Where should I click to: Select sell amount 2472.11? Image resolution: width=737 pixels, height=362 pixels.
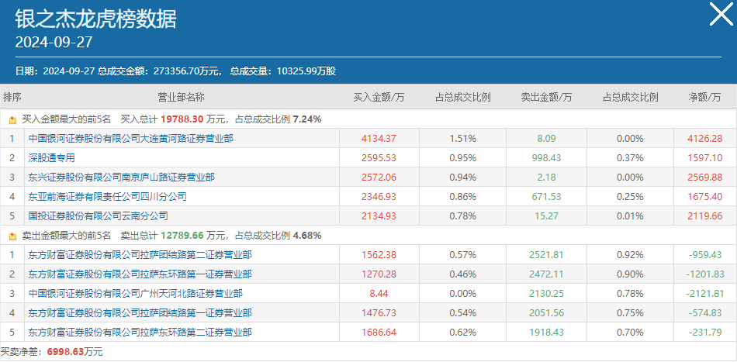[547, 274]
